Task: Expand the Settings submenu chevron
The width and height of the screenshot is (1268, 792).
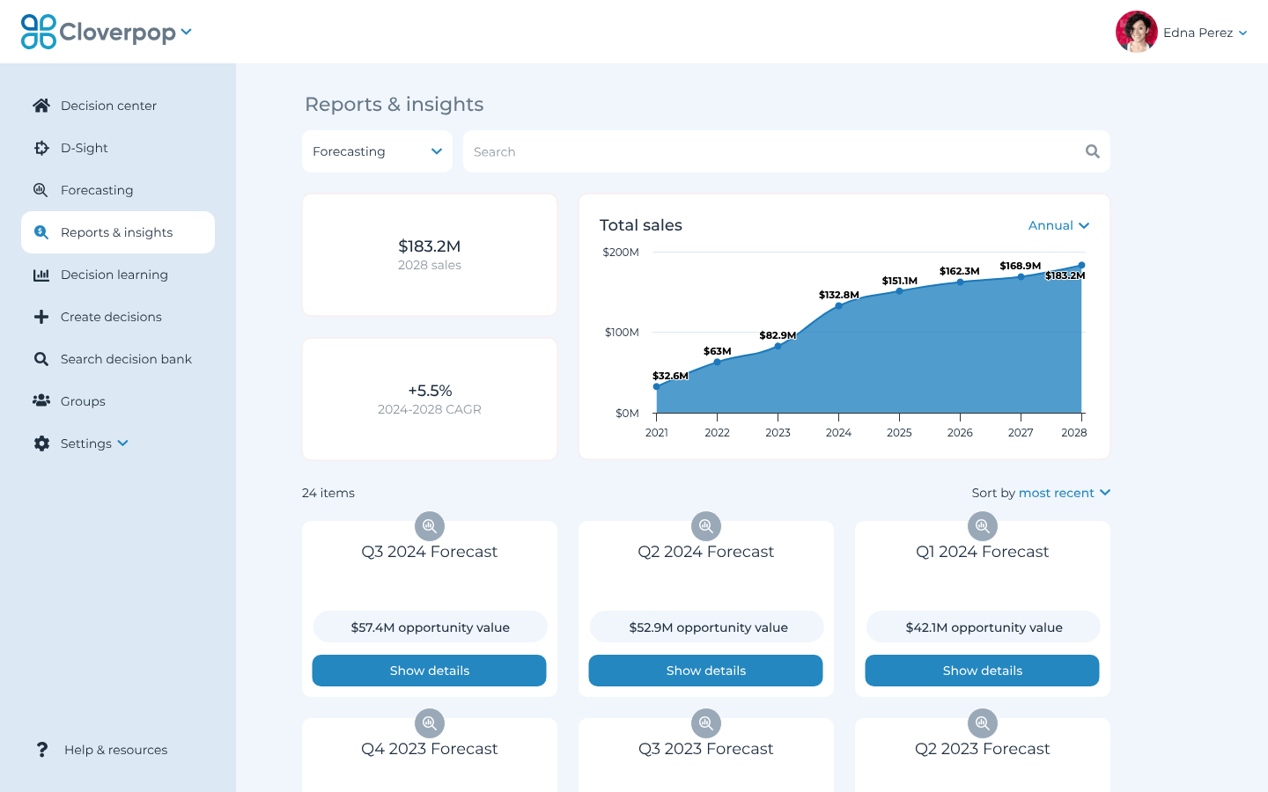Action: (x=122, y=444)
